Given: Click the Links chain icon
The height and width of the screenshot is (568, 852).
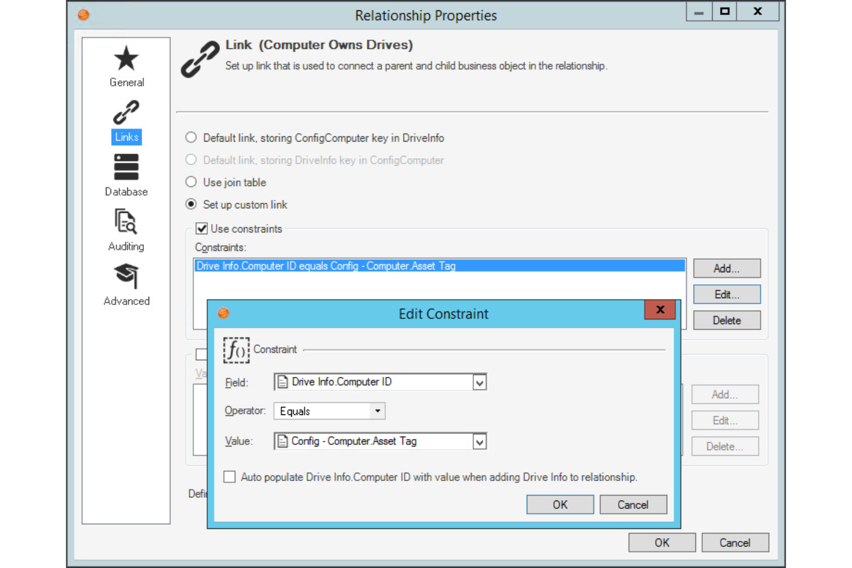Looking at the screenshot, I should [126, 112].
